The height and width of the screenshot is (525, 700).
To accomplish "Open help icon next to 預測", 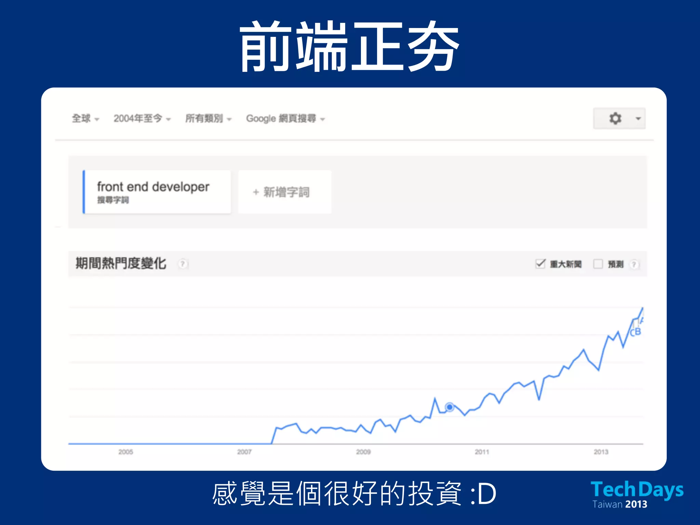I will tap(634, 264).
